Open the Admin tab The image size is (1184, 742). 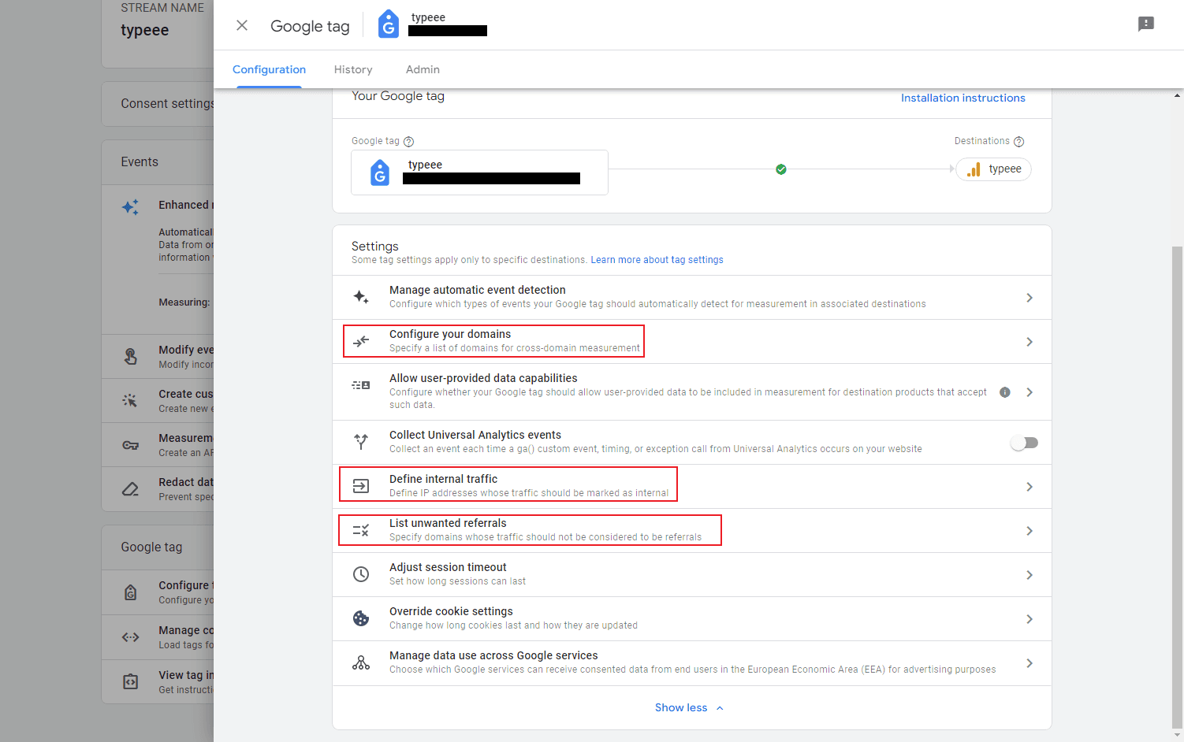click(423, 69)
